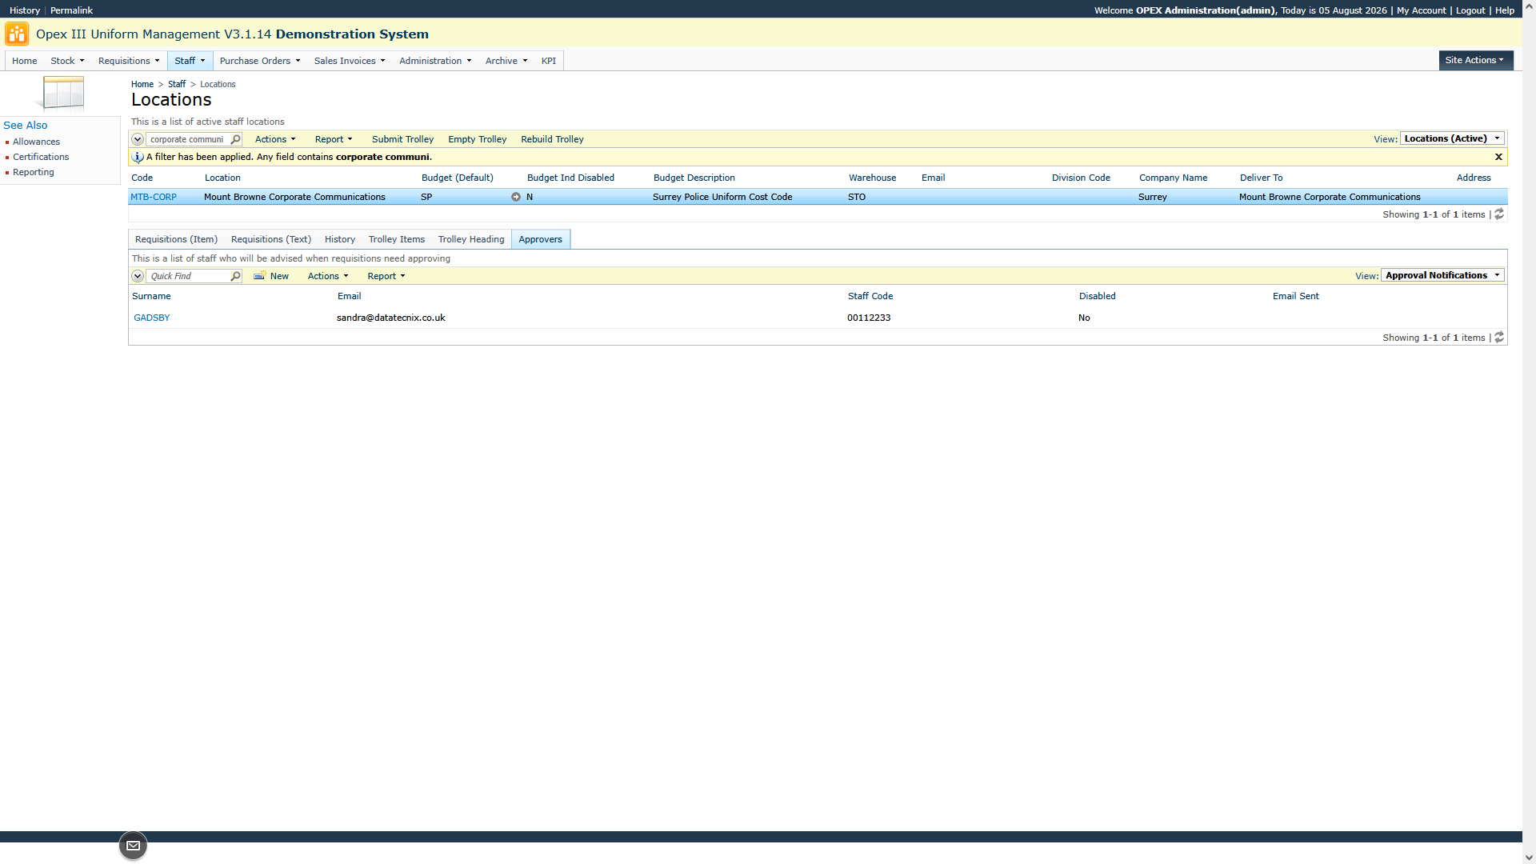1536x864 pixels.
Task: Click the arrow icon in MTB-CORP budget cell
Action: click(516, 197)
